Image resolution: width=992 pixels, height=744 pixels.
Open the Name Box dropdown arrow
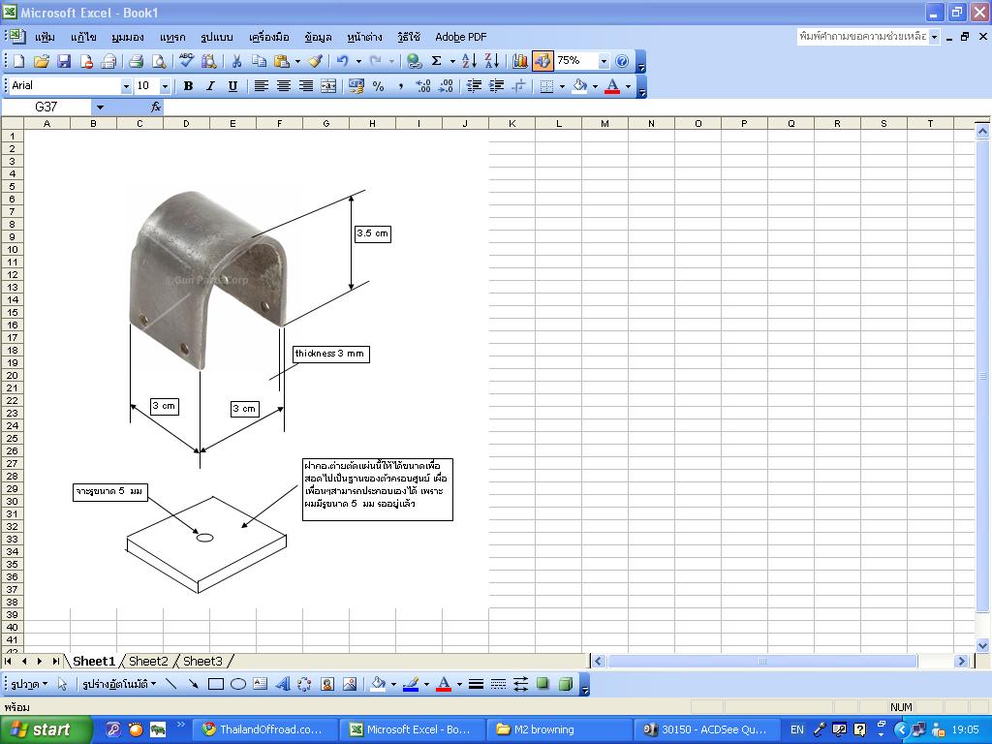pos(99,108)
